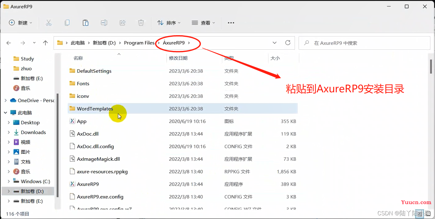Viewport: 435px width, 219px height.
Task: Click the Share icon in toolbar
Action: pos(123,23)
